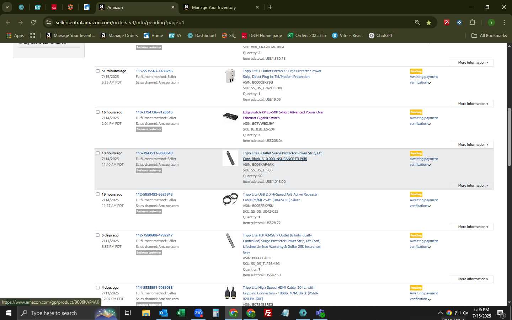Screen dimensions: 512x320
Task: Open Dashboard bookmark
Action: [x=202, y=36]
